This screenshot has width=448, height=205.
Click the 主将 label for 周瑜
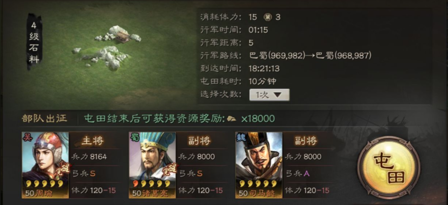92,141
